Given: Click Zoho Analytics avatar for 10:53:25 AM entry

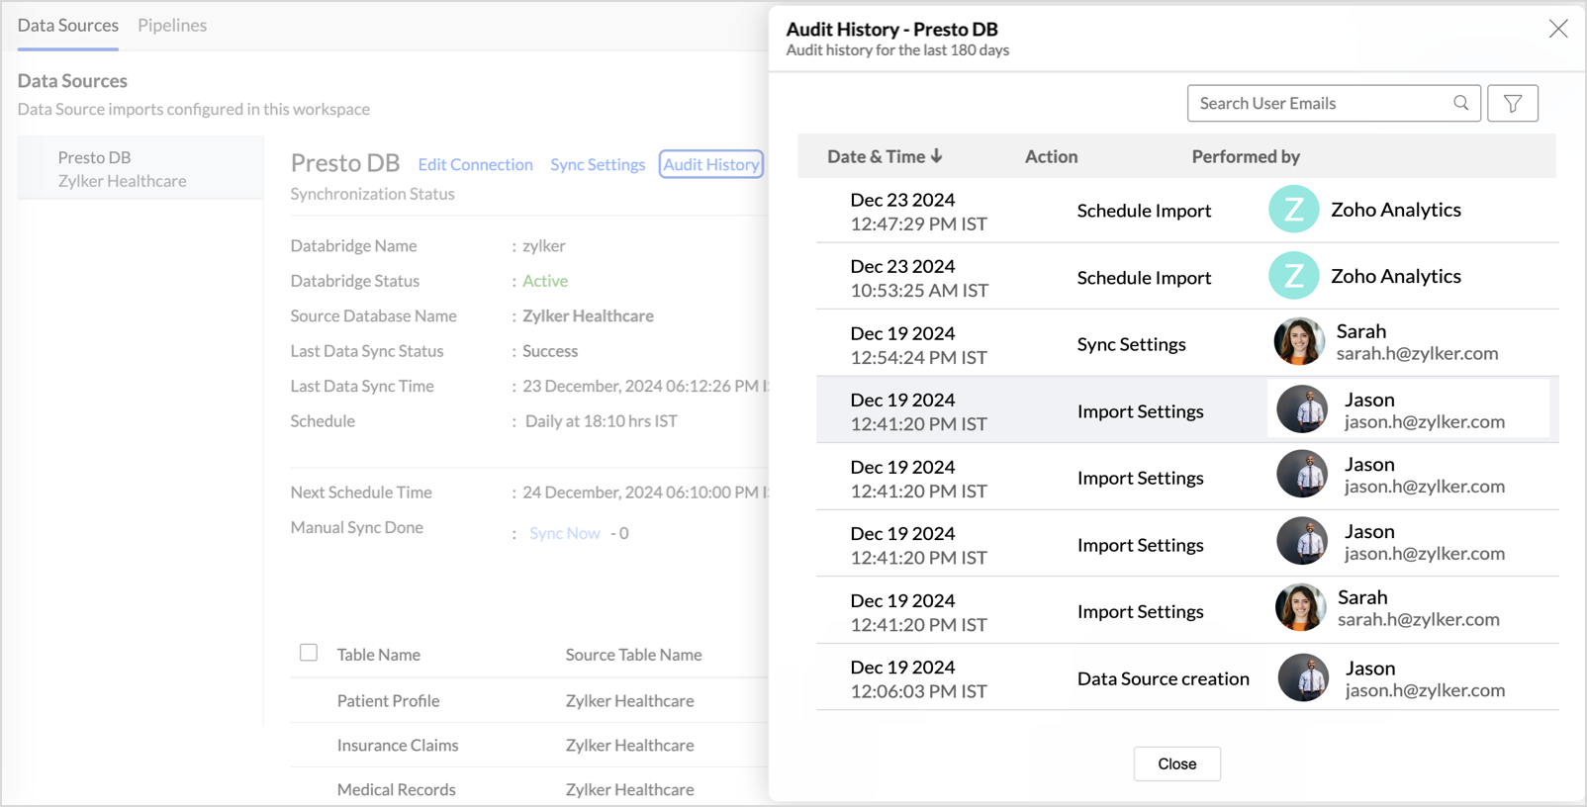Looking at the screenshot, I should pyautogui.click(x=1293, y=276).
